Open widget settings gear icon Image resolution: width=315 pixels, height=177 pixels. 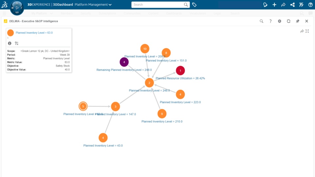click(280, 21)
